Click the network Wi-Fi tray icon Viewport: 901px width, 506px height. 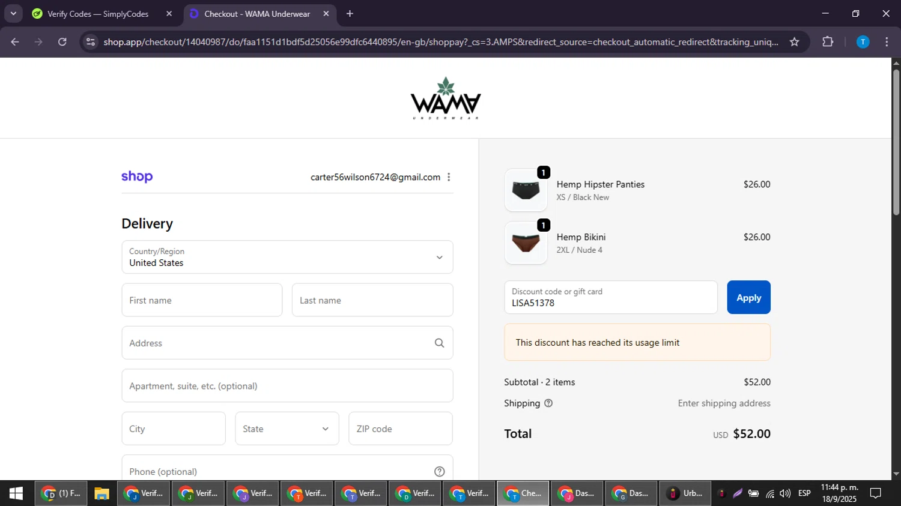770,493
